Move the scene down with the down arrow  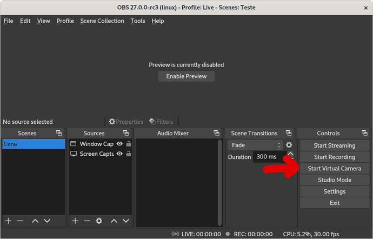(47, 221)
